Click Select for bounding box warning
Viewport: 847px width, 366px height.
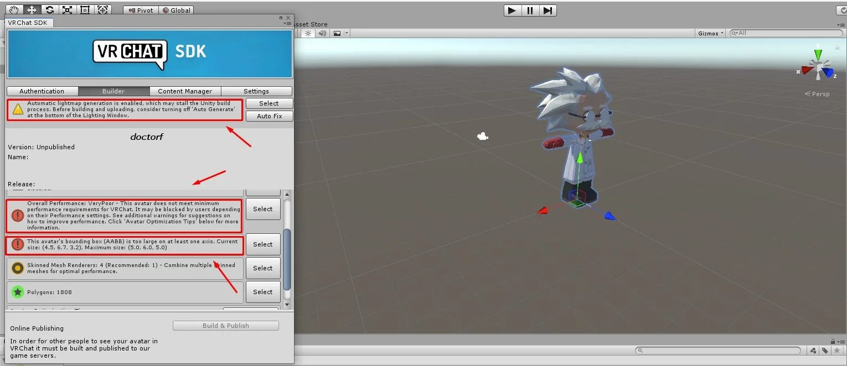263,244
